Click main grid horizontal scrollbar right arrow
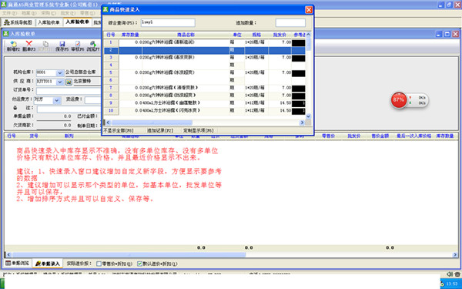 point(455,255)
